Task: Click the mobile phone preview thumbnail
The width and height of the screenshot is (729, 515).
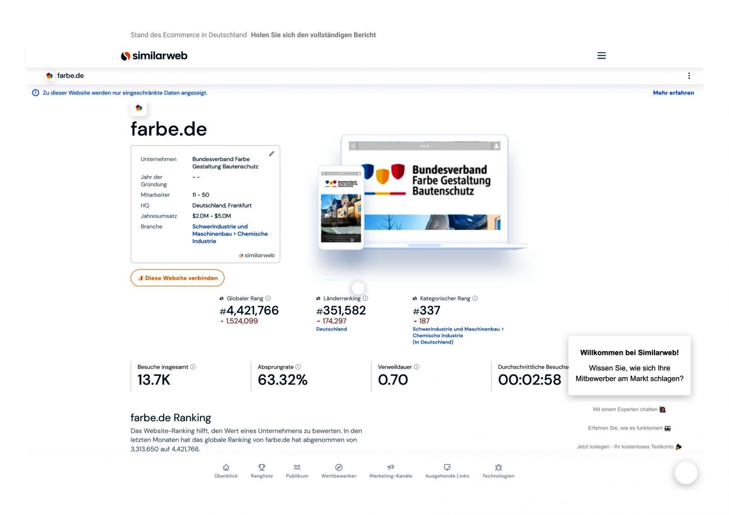Action: pyautogui.click(x=341, y=207)
